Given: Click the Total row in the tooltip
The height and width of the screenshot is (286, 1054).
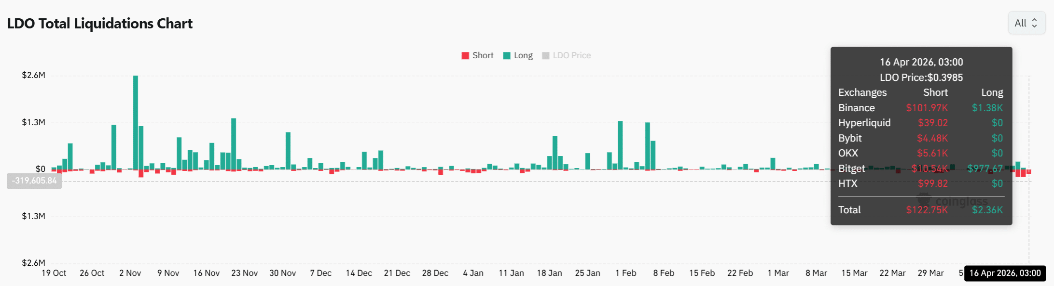Looking at the screenshot, I should [x=849, y=210].
